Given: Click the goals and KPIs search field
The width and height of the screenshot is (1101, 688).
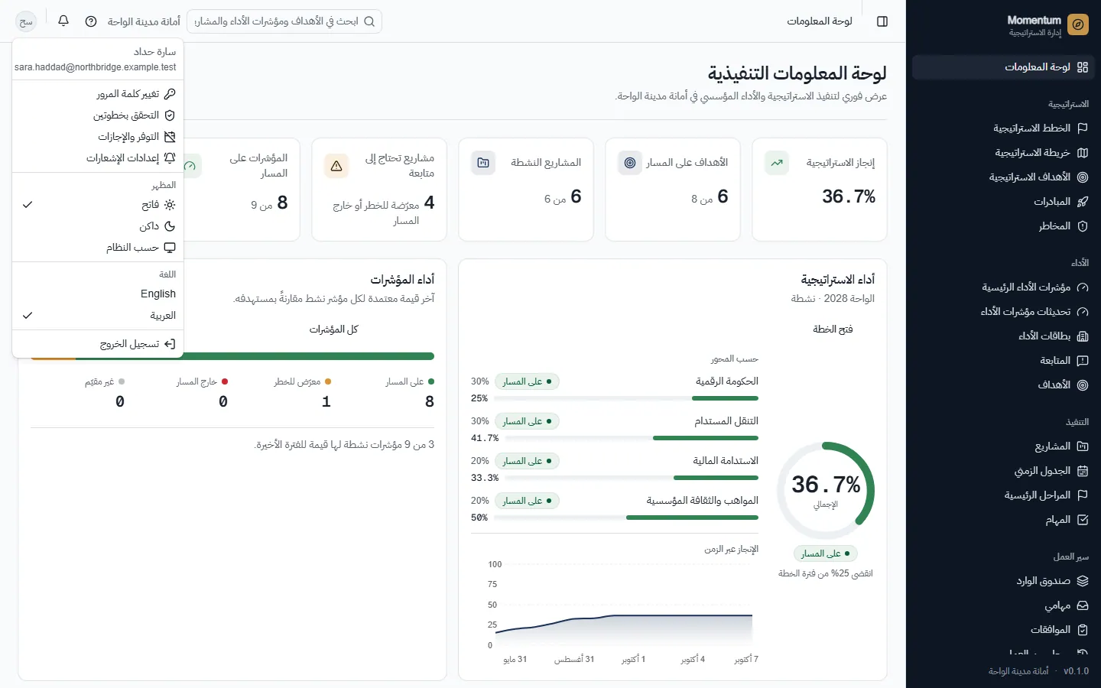Looking at the screenshot, I should coord(284,21).
